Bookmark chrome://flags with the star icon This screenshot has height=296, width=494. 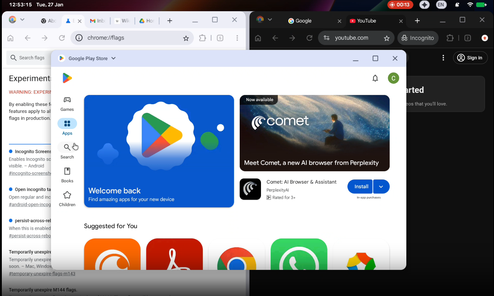click(x=186, y=38)
